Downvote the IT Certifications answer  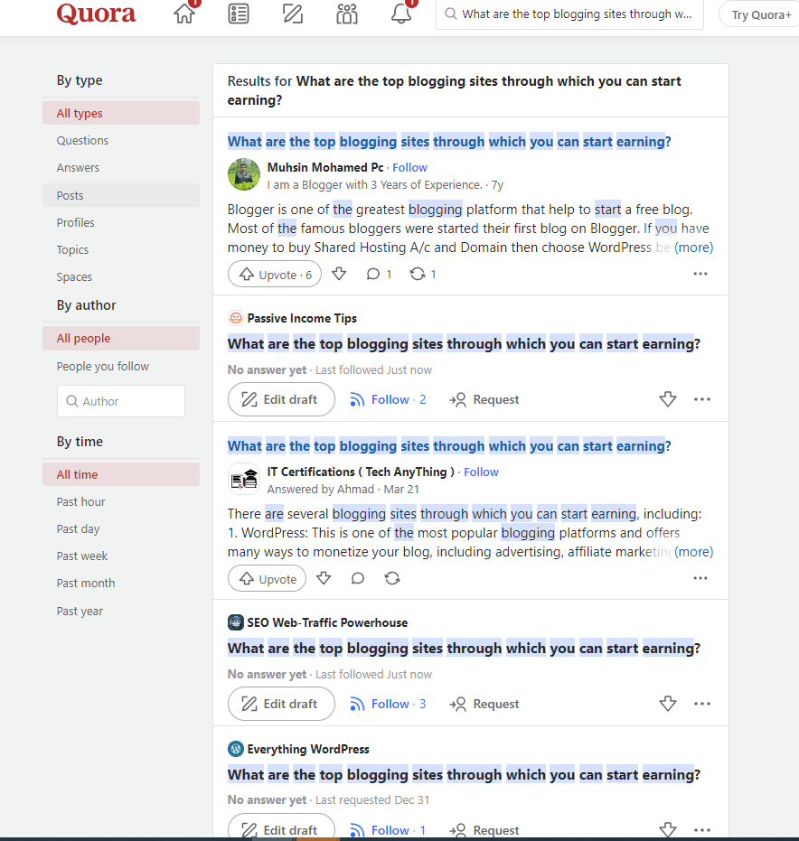point(324,578)
